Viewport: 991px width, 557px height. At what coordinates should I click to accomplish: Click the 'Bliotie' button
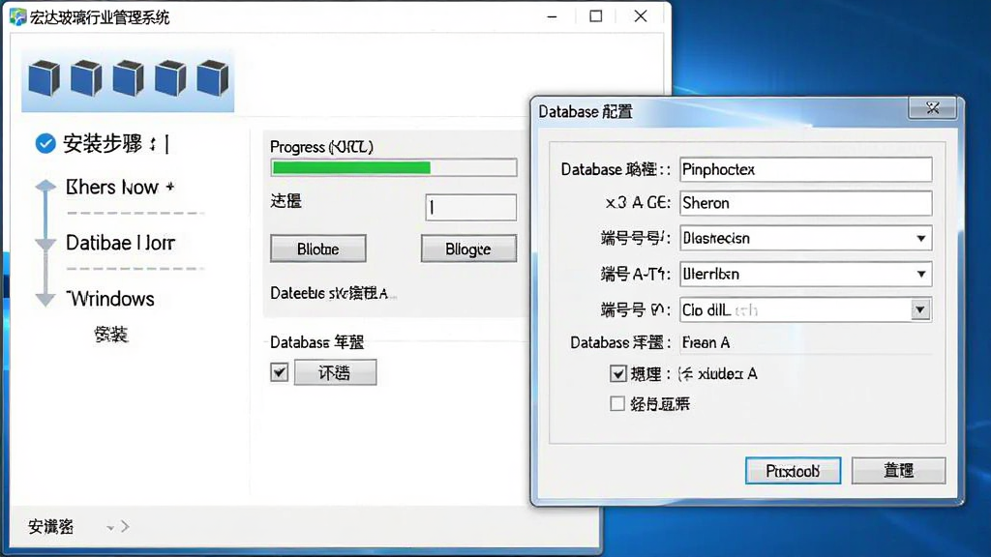coord(317,249)
